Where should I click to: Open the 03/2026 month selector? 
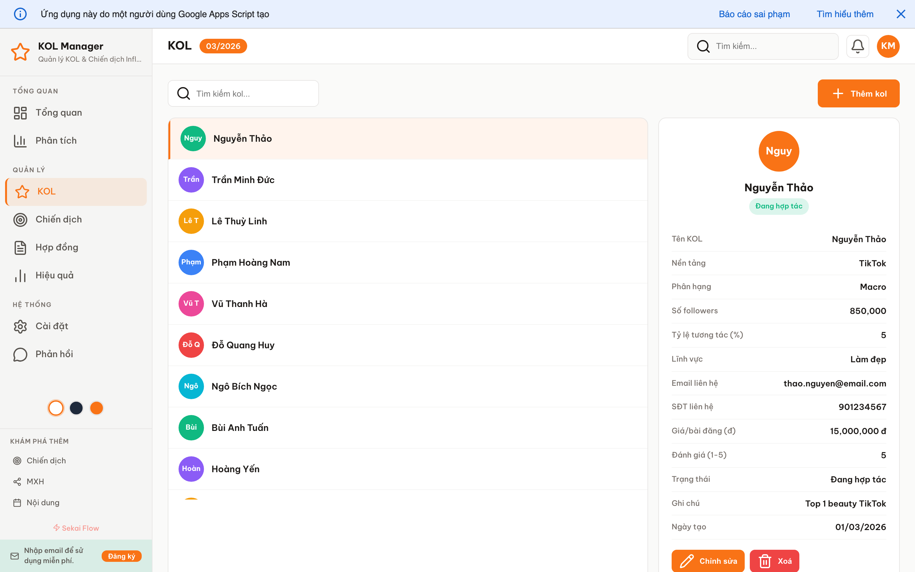223,46
